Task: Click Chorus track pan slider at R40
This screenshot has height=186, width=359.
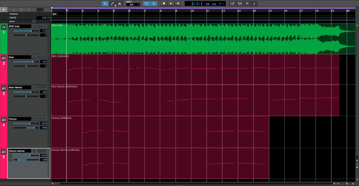Action: [26, 127]
